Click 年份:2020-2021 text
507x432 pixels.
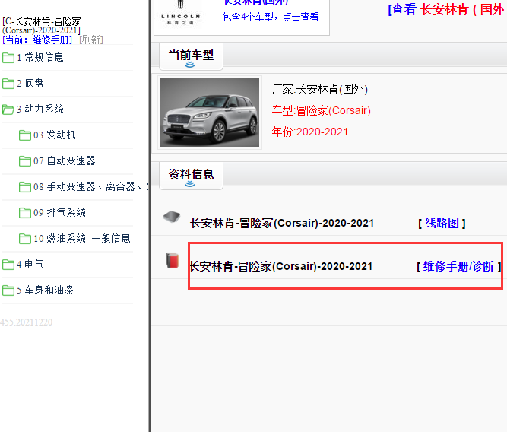tap(310, 132)
